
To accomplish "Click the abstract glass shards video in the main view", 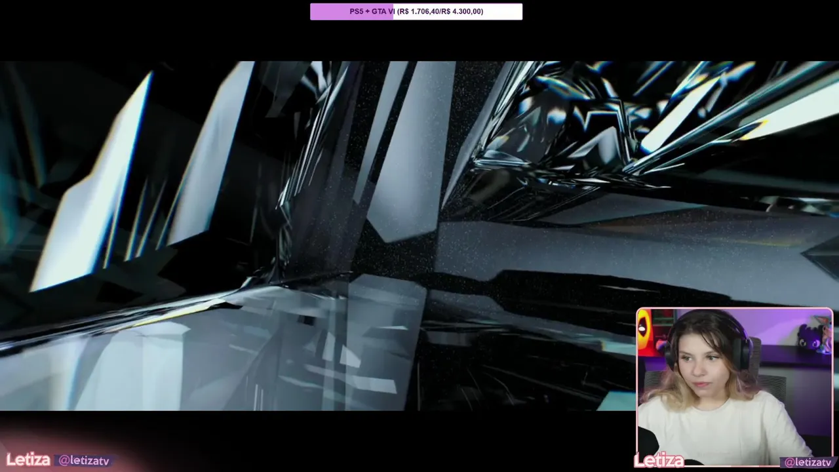I will [419, 236].
